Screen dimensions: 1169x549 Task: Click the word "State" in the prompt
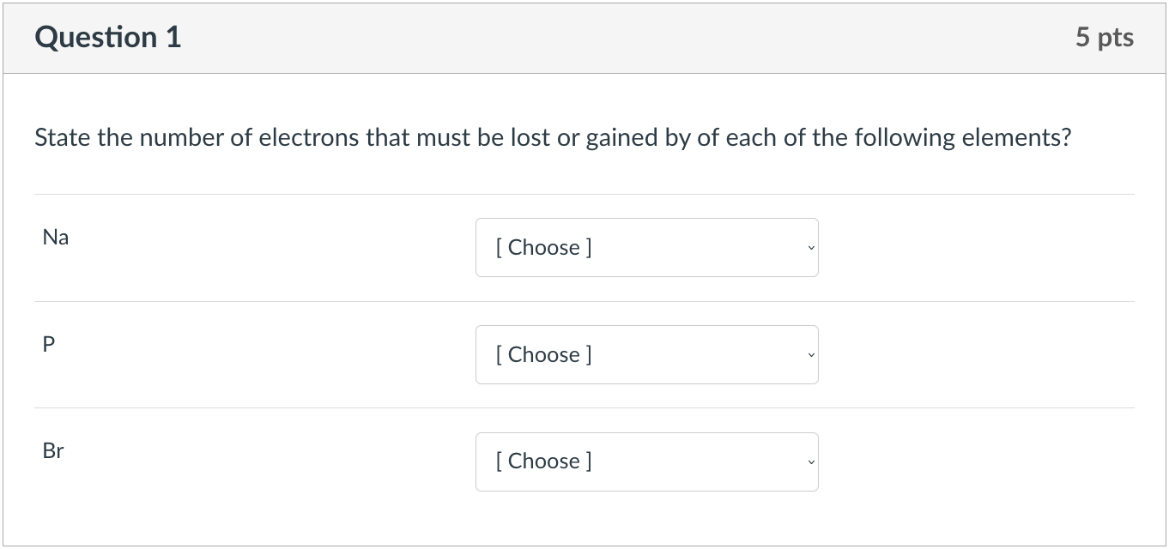63,138
